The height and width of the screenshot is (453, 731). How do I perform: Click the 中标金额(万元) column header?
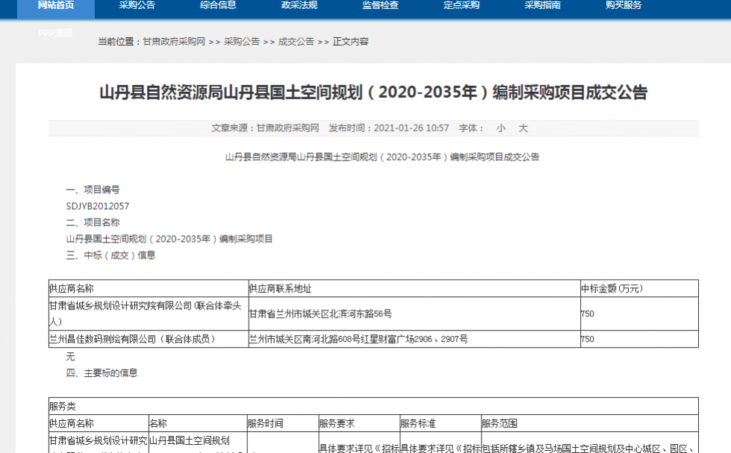(611, 289)
